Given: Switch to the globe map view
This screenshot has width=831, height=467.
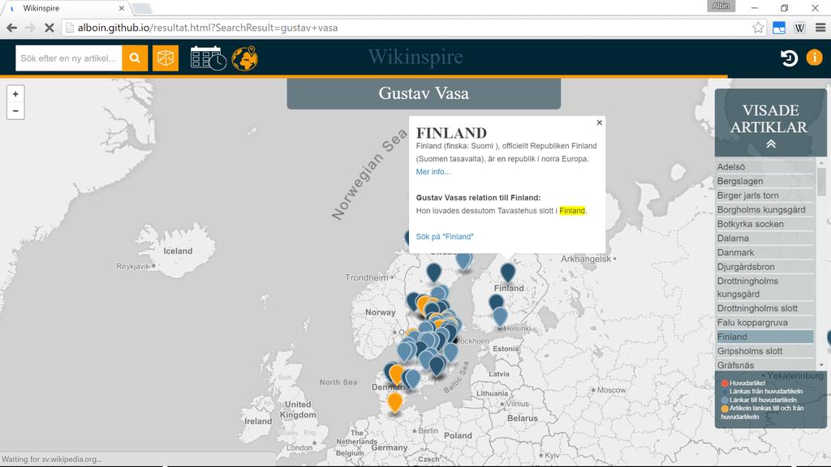Looking at the screenshot, I should 245,58.
